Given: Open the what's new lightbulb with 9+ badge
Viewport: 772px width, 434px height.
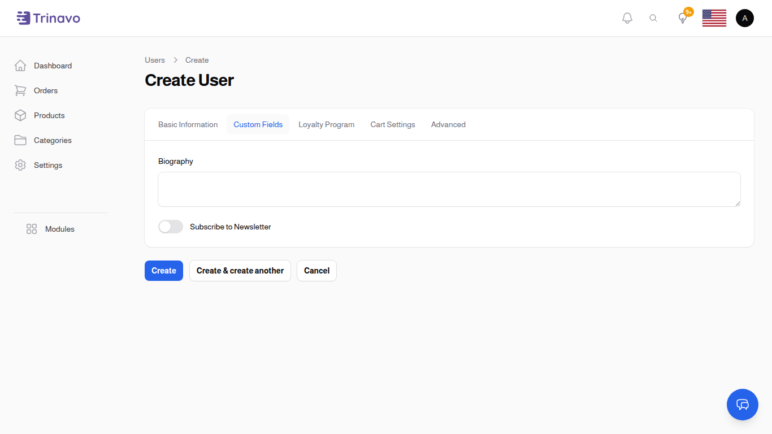Looking at the screenshot, I should (x=682, y=18).
